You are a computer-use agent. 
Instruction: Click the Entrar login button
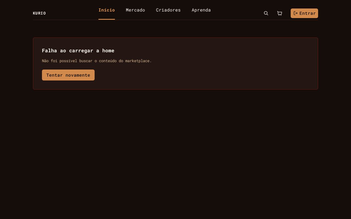point(304,13)
